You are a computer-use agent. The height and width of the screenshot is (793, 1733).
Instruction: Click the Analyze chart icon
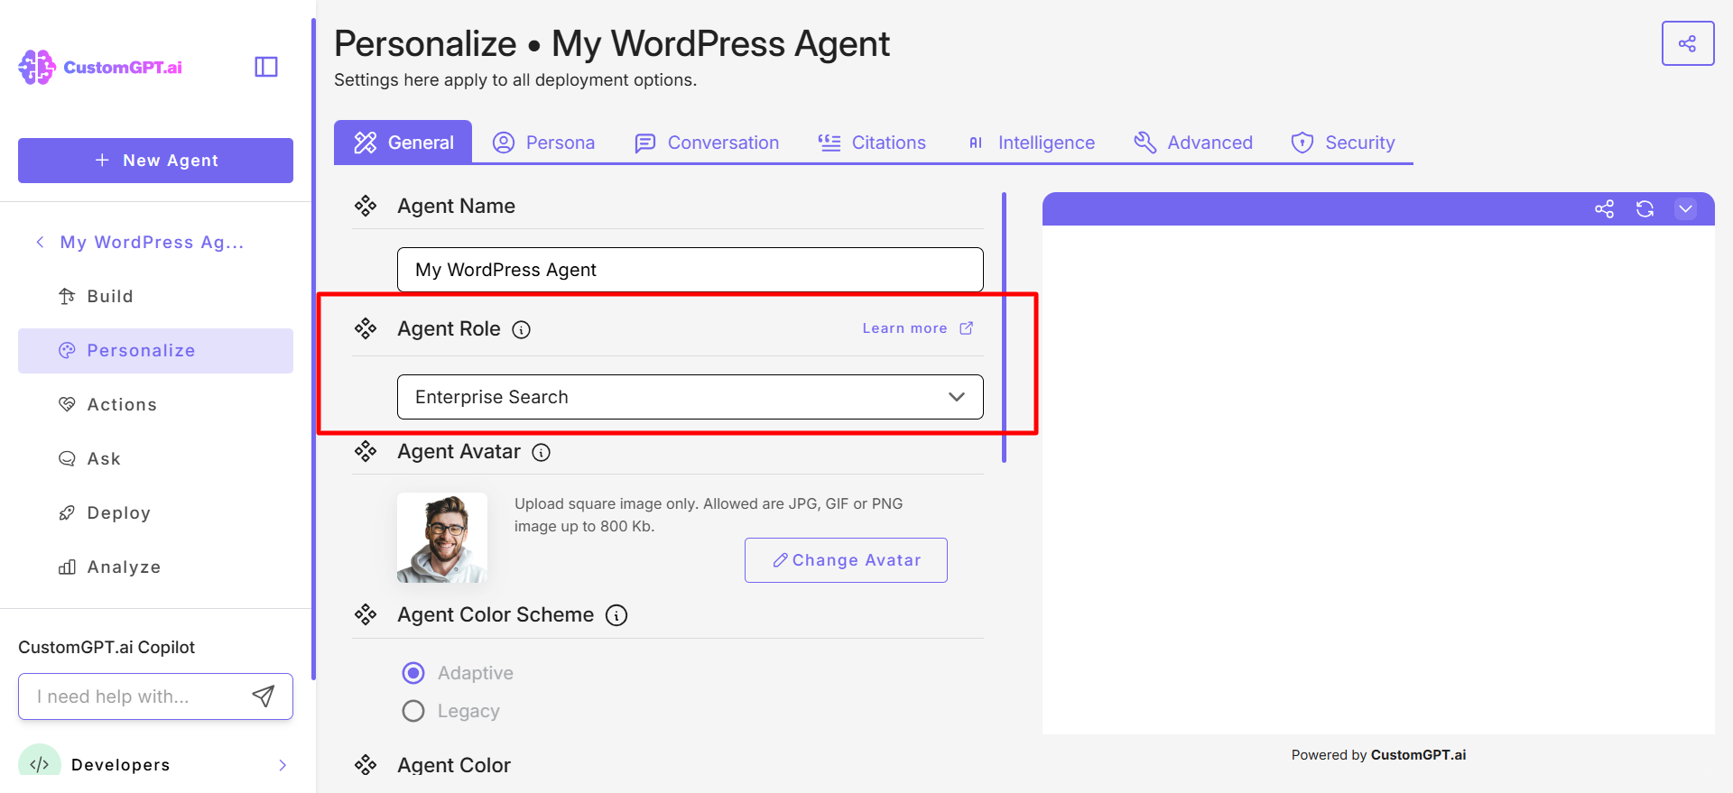pos(67,567)
